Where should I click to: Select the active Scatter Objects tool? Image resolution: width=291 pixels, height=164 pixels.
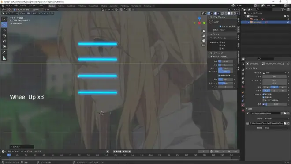(x=4, y=24)
